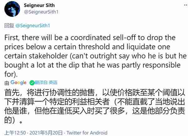The height and width of the screenshot is (136, 188).
Task: Click the 2021年5月20日 date
Action: (46, 133)
